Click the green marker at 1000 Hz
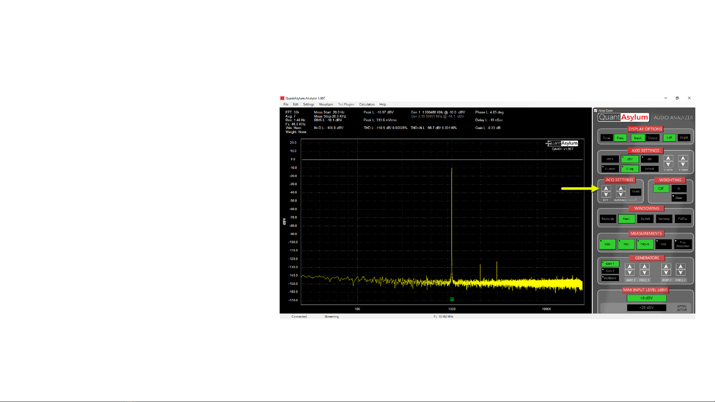This screenshot has height=402, width=715. point(452,299)
